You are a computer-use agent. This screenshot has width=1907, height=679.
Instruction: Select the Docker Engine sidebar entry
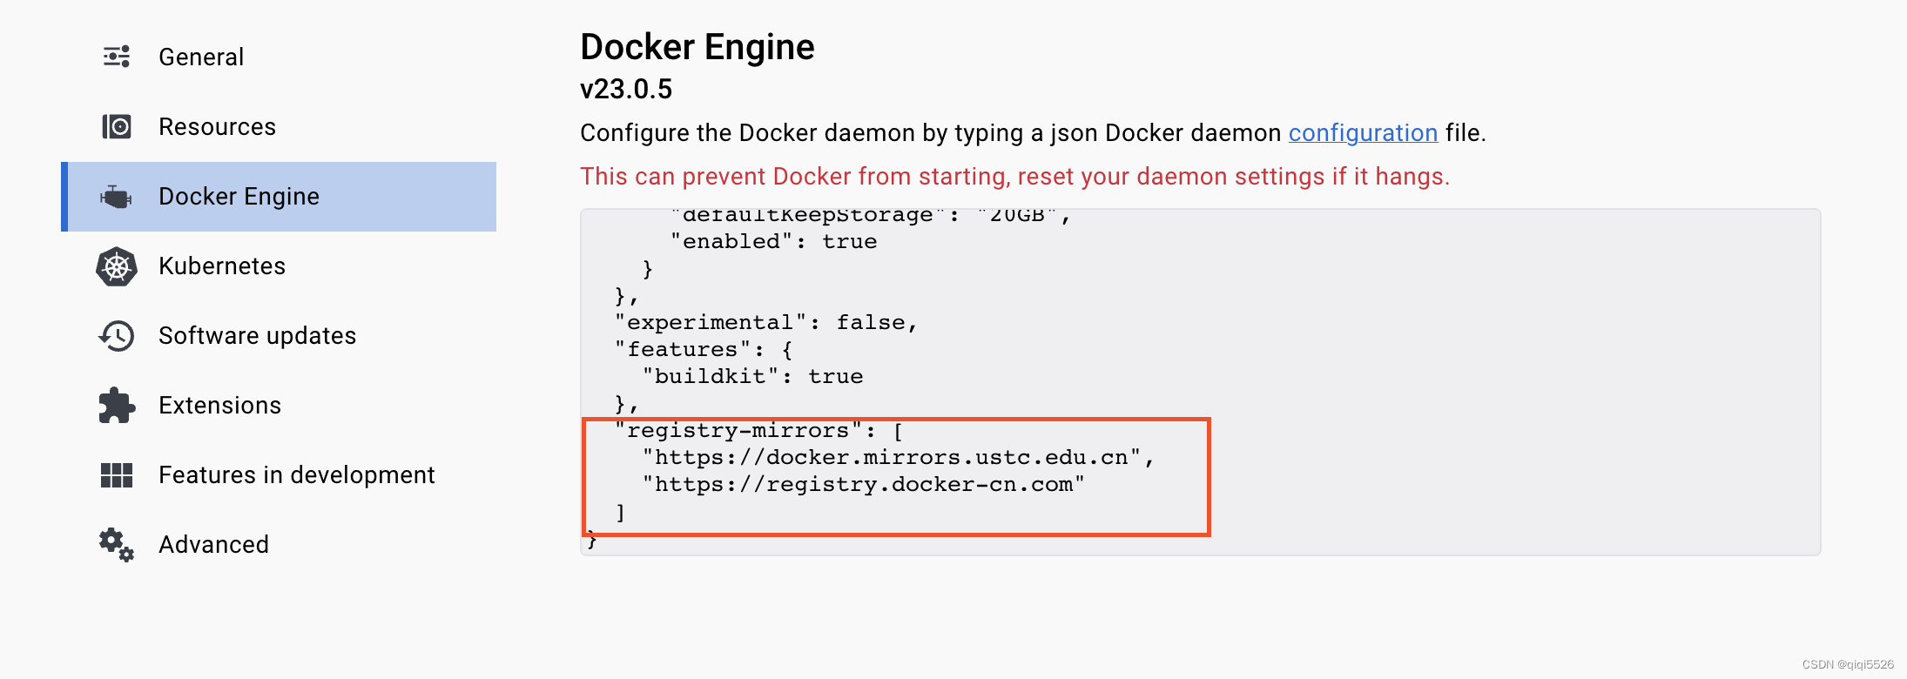click(x=238, y=196)
